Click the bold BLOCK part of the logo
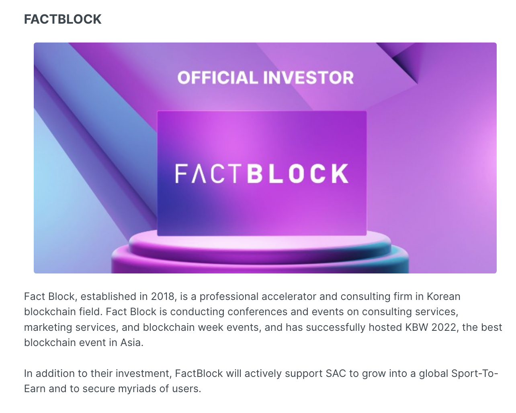Viewport: 516px width, 413px height. [297, 173]
